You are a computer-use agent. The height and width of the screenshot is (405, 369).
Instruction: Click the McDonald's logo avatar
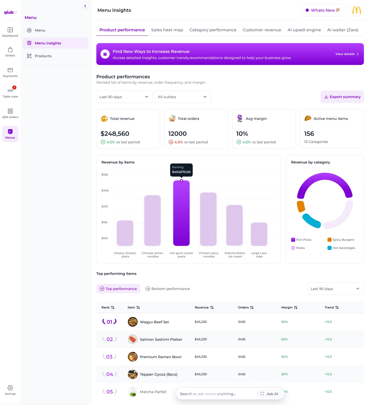(x=357, y=10)
